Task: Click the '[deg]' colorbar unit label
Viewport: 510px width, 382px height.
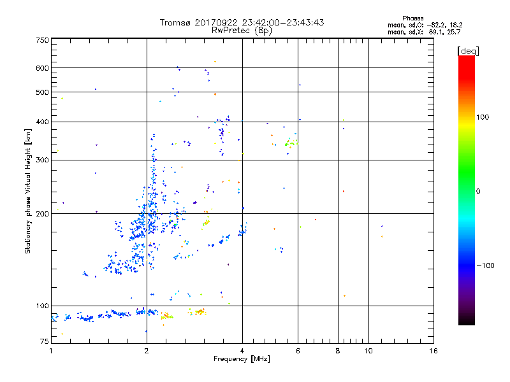Action: (468, 51)
